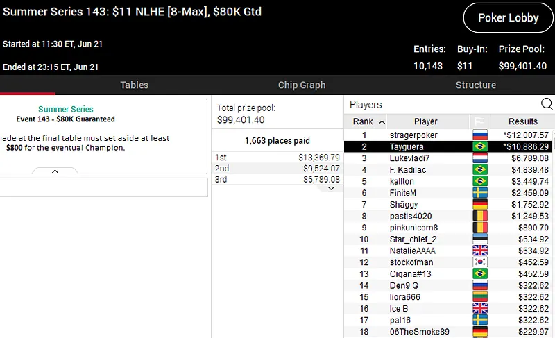Click the flag icon column header
The width and height of the screenshot is (555, 338).
pos(479,121)
